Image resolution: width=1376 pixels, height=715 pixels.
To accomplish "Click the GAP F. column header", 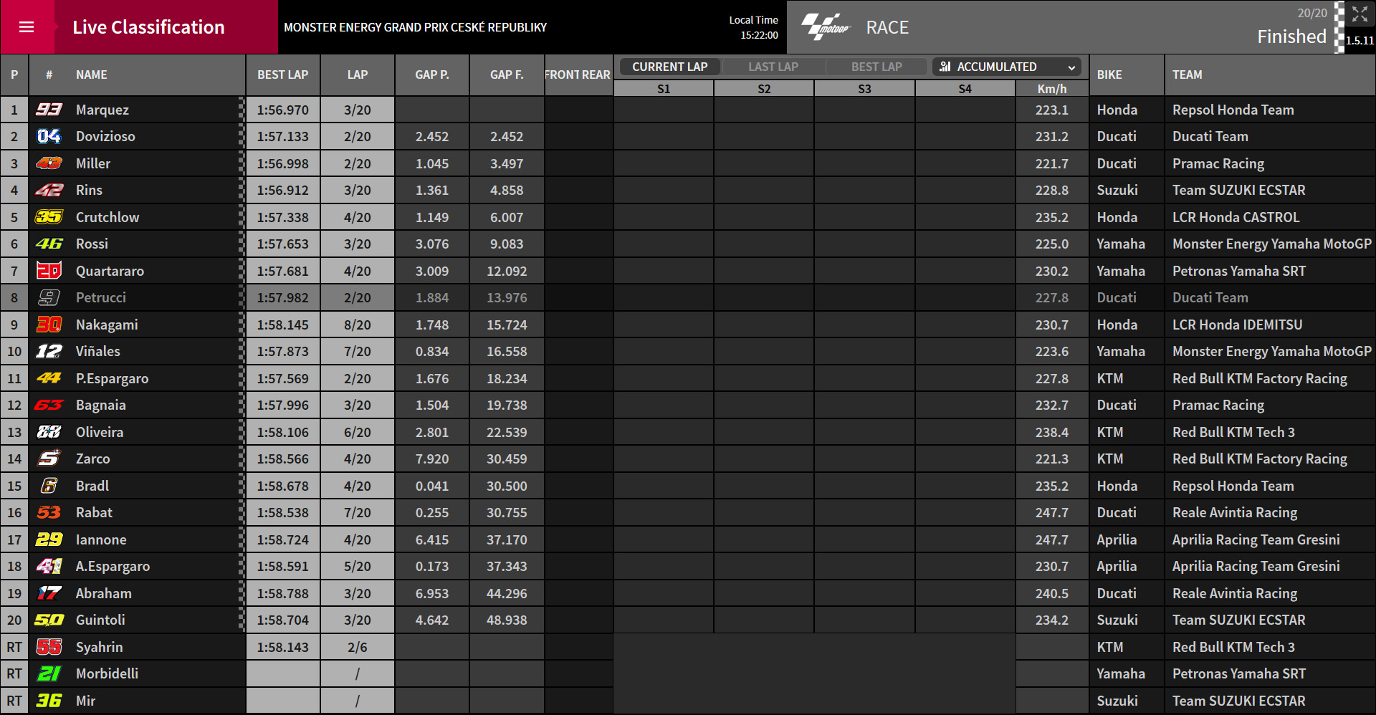I will (x=507, y=75).
